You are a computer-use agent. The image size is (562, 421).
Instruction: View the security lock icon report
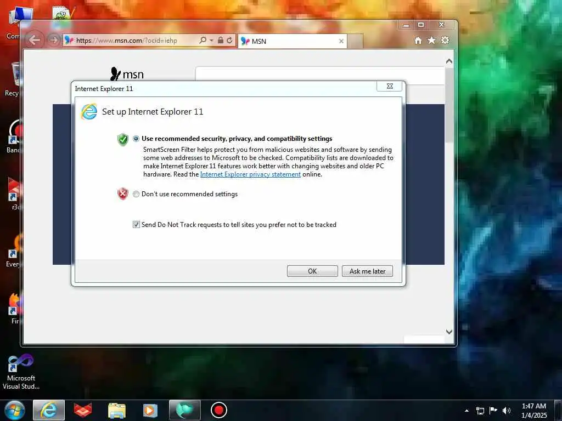[x=221, y=40]
